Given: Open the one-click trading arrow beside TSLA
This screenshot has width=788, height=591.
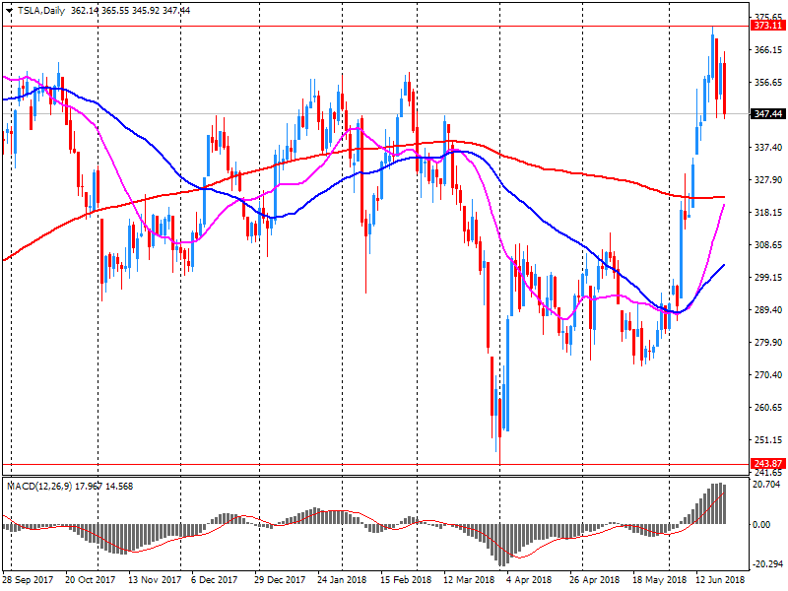Looking at the screenshot, I should (x=9, y=9).
